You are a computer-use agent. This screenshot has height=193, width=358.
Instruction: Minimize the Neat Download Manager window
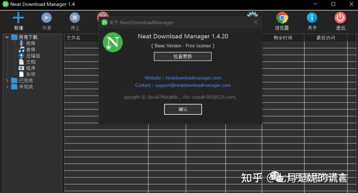[x=315, y=4]
